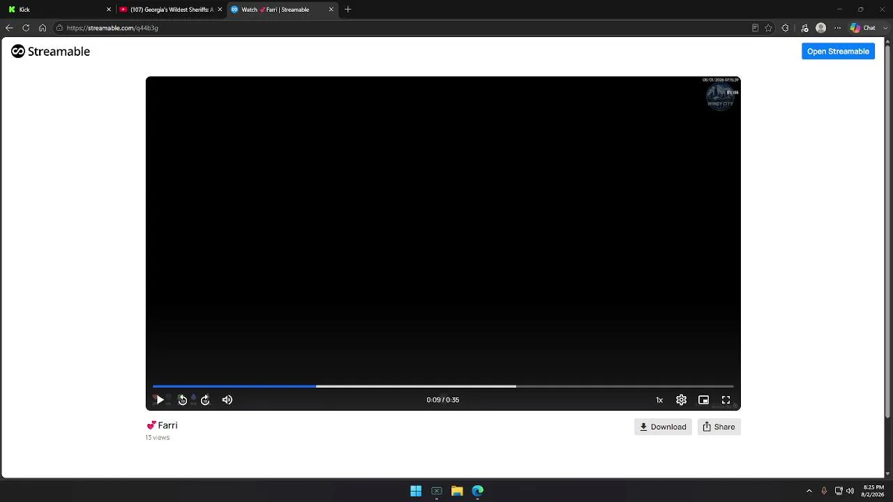Screen dimensions: 893x502
Task: Mute the video volume
Action: pyautogui.click(x=227, y=400)
